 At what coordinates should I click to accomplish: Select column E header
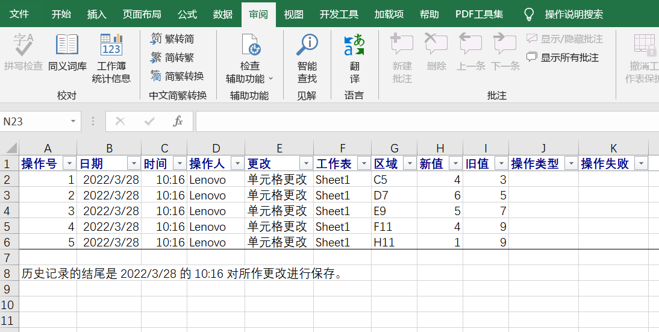click(x=279, y=148)
